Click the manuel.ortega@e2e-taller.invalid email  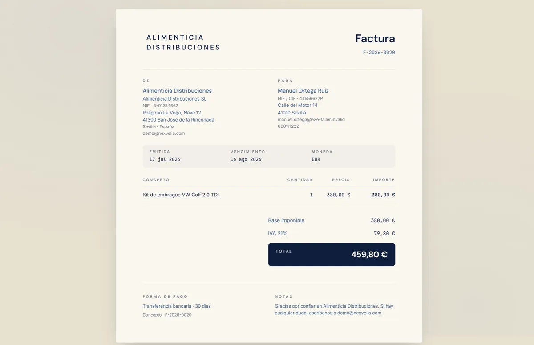311,119
